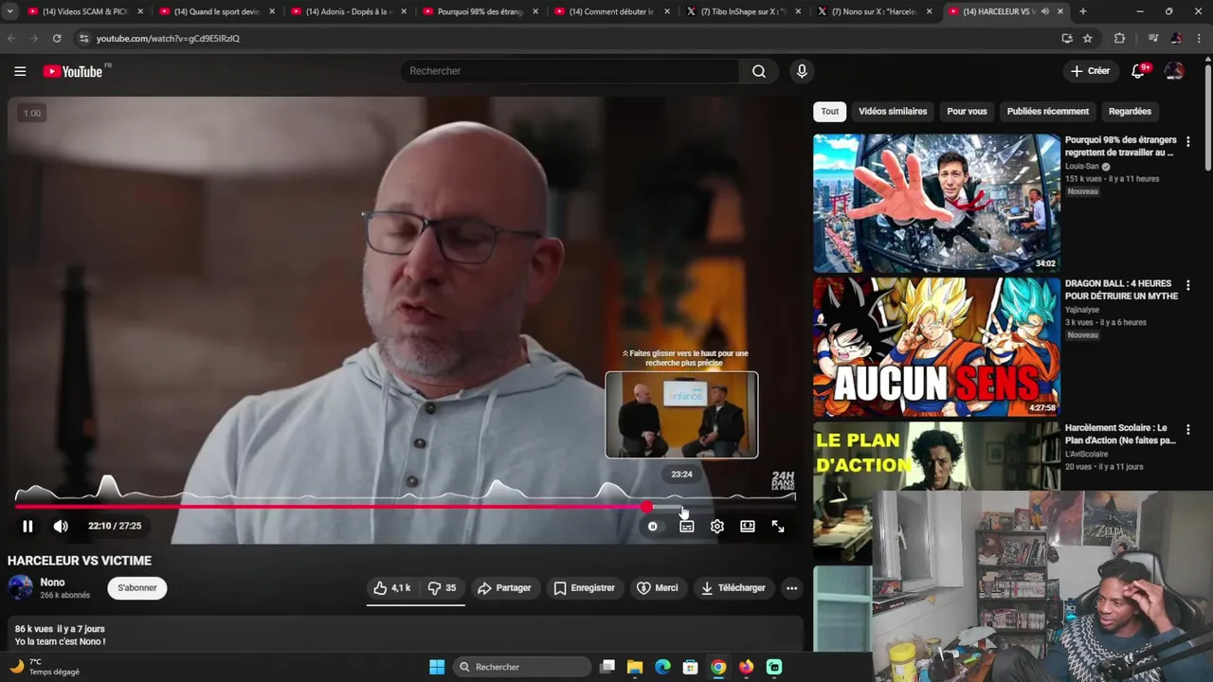Mute the video with speaker icon

point(61,527)
